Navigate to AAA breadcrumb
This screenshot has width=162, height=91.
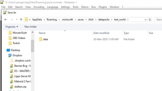[x=91, y=19]
